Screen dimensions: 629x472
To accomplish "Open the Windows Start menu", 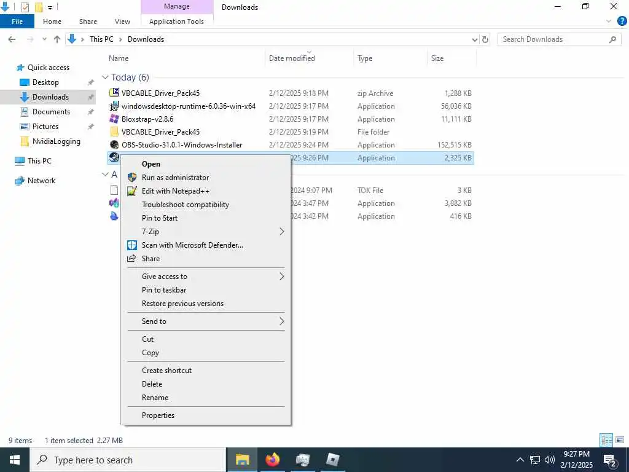I will point(15,460).
